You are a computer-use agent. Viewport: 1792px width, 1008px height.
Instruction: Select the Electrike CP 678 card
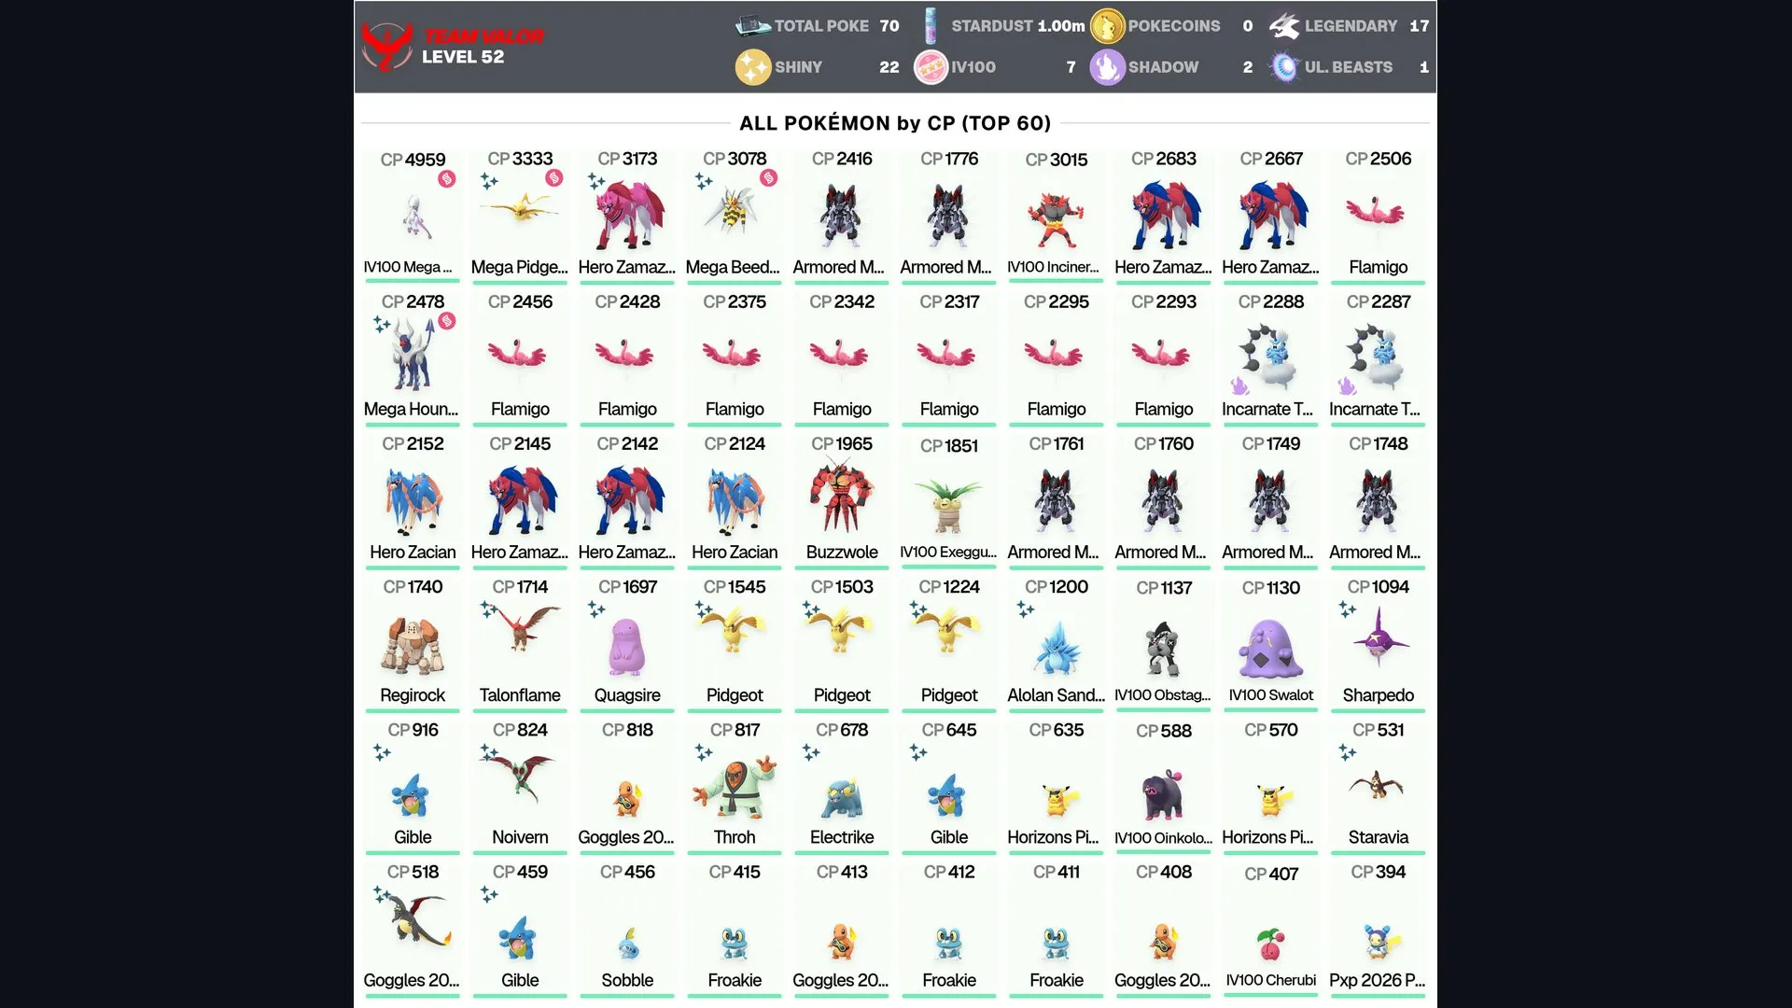(x=842, y=786)
